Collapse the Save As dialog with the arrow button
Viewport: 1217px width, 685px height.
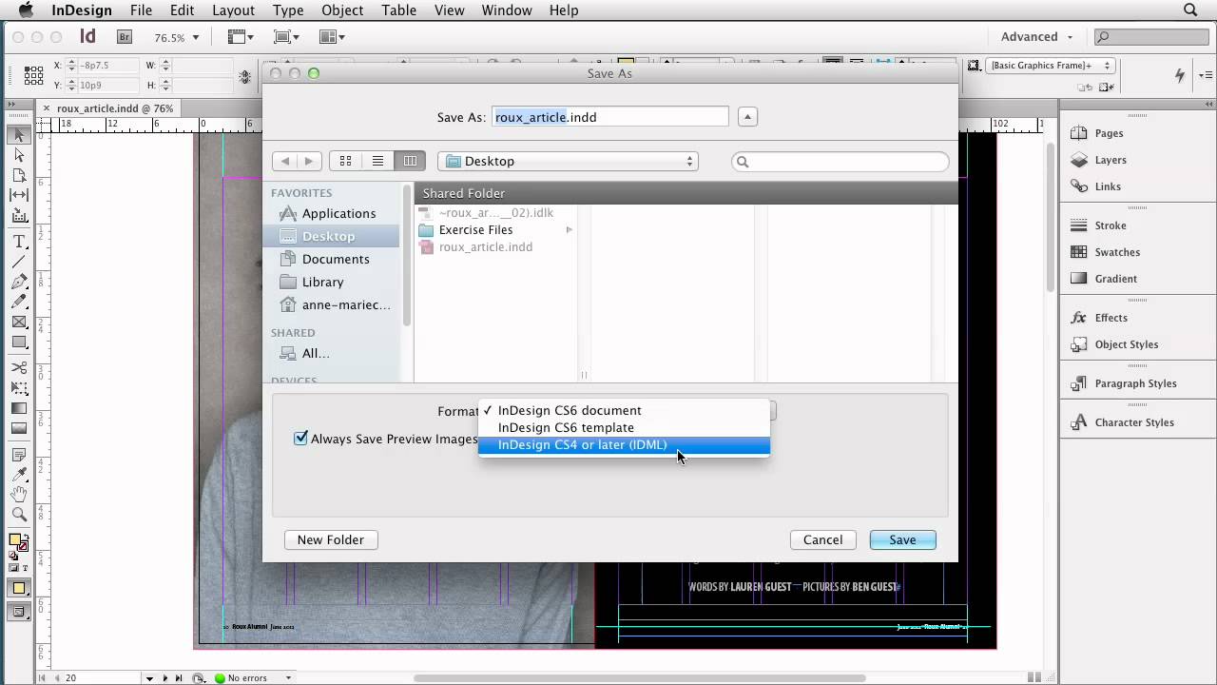click(x=747, y=117)
